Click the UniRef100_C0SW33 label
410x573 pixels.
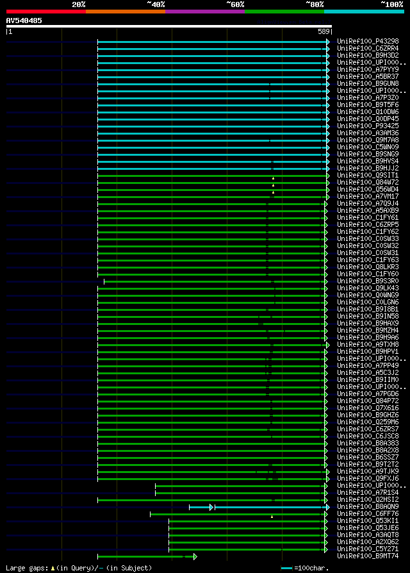pyautogui.click(x=368, y=238)
